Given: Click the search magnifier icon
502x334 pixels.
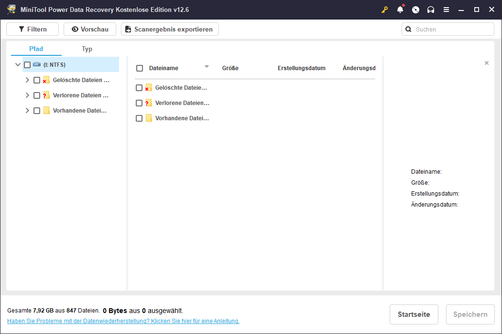Looking at the screenshot, I should click(x=408, y=29).
